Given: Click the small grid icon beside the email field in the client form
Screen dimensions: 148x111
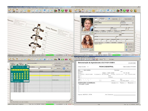Looking at the screenshot, I should point(120,35).
